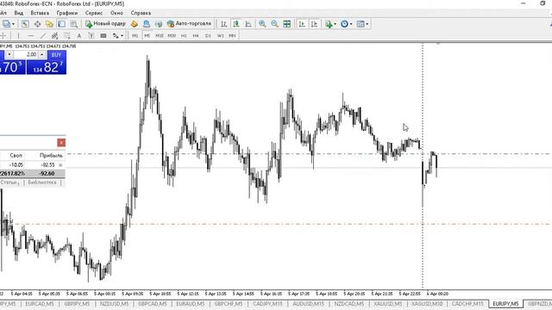Click the Новый ордер button

click(105, 23)
